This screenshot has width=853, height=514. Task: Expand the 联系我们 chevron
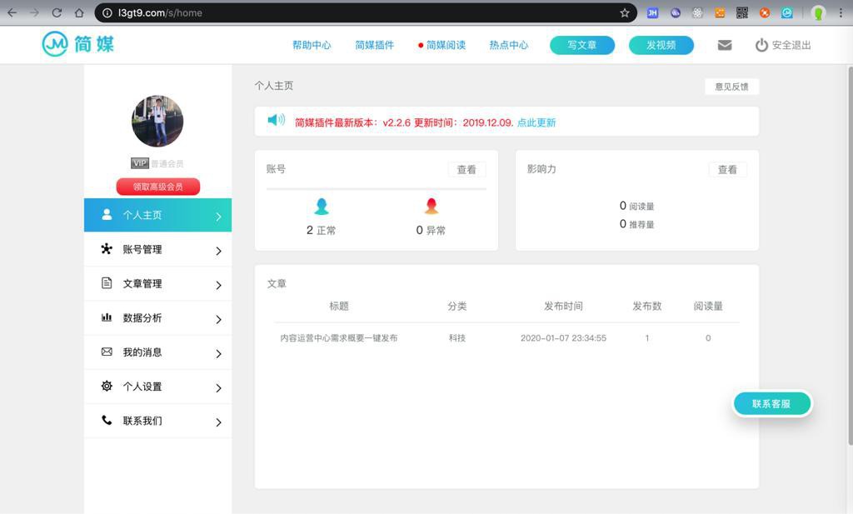point(218,422)
